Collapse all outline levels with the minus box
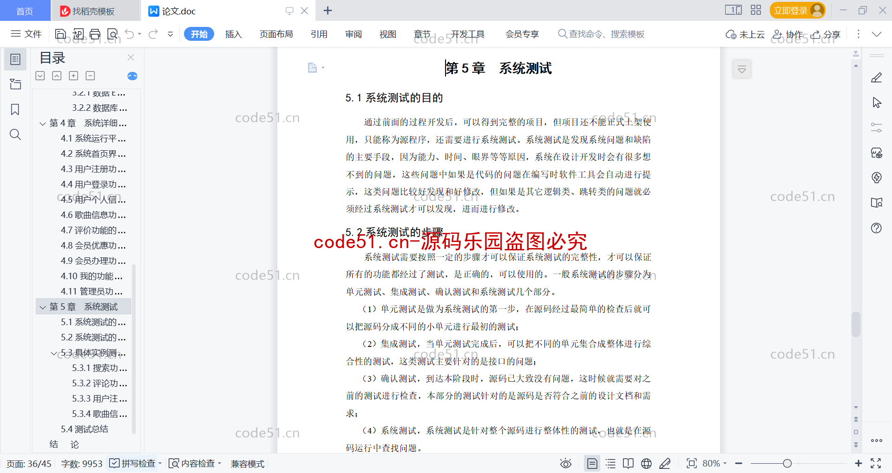The height and width of the screenshot is (473, 892). 90,76
